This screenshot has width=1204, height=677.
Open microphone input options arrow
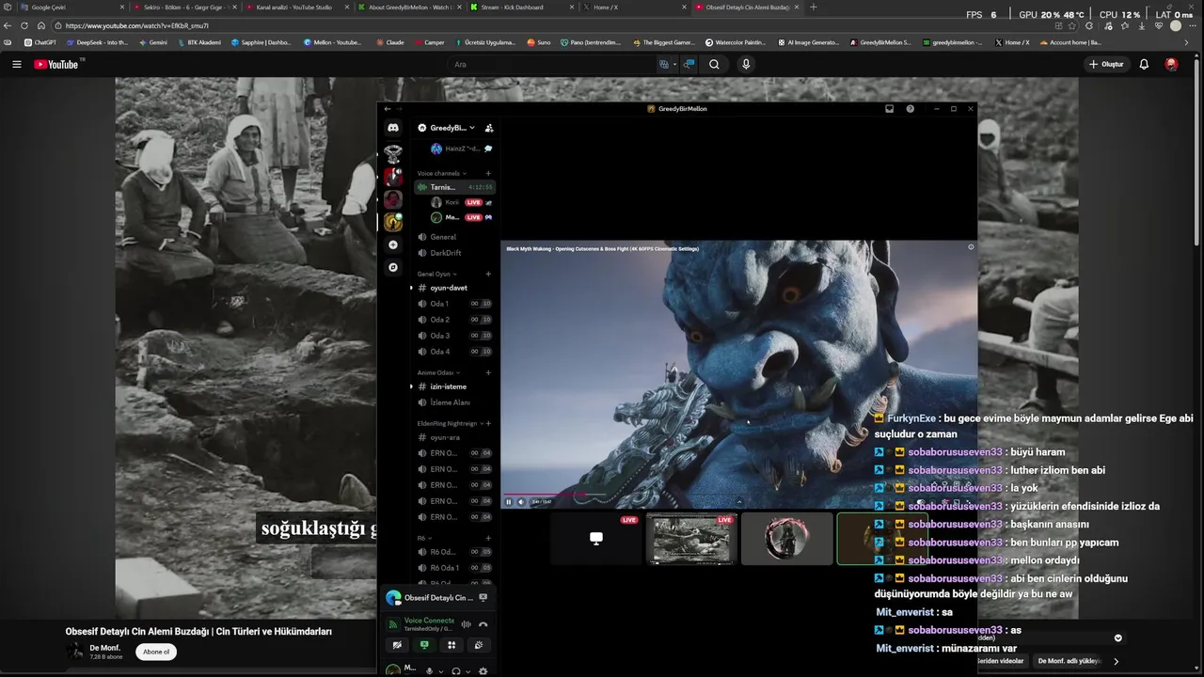441,671
